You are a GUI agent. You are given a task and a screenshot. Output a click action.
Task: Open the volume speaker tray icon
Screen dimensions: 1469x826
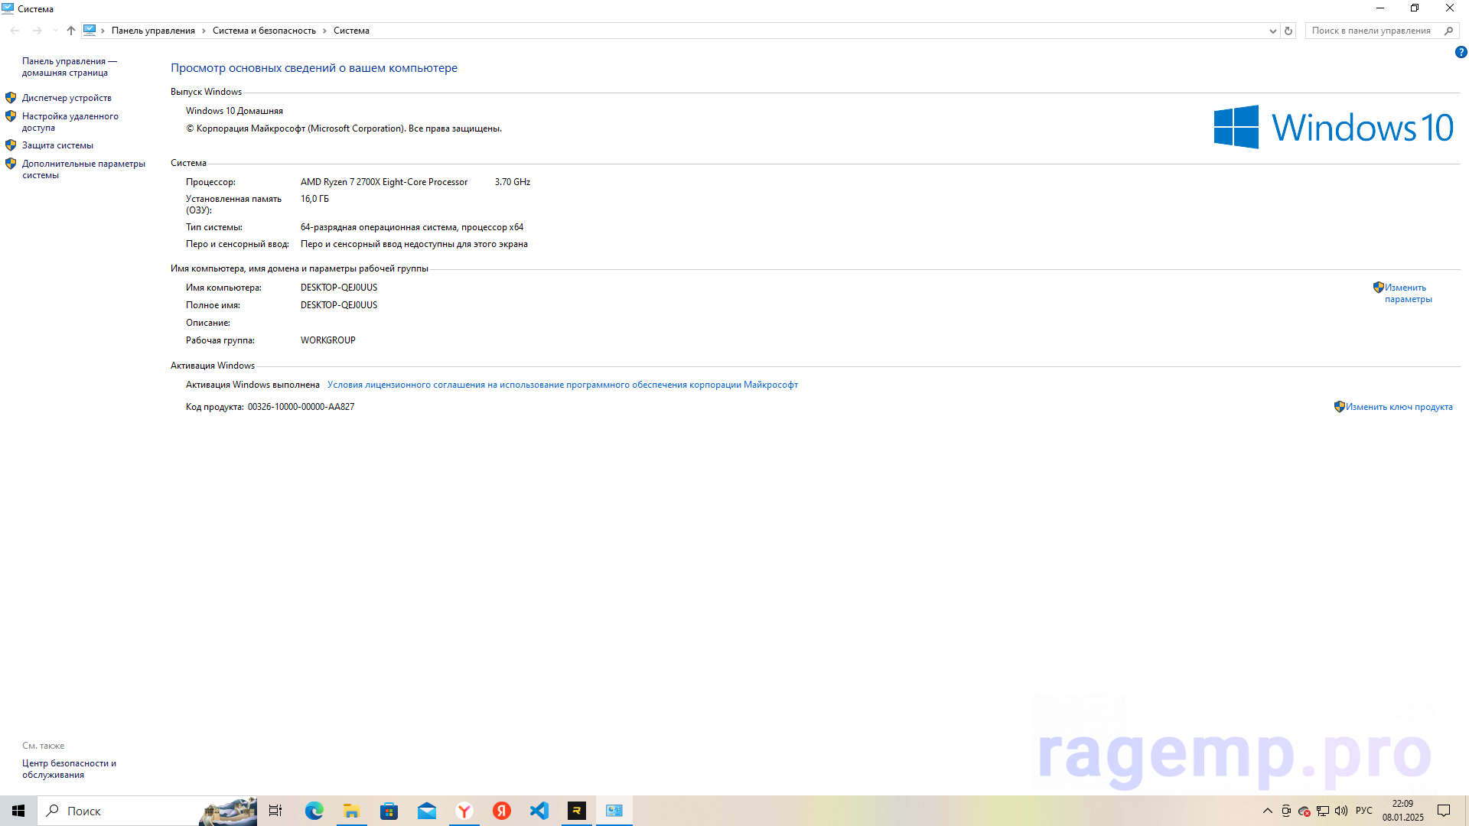(x=1341, y=811)
